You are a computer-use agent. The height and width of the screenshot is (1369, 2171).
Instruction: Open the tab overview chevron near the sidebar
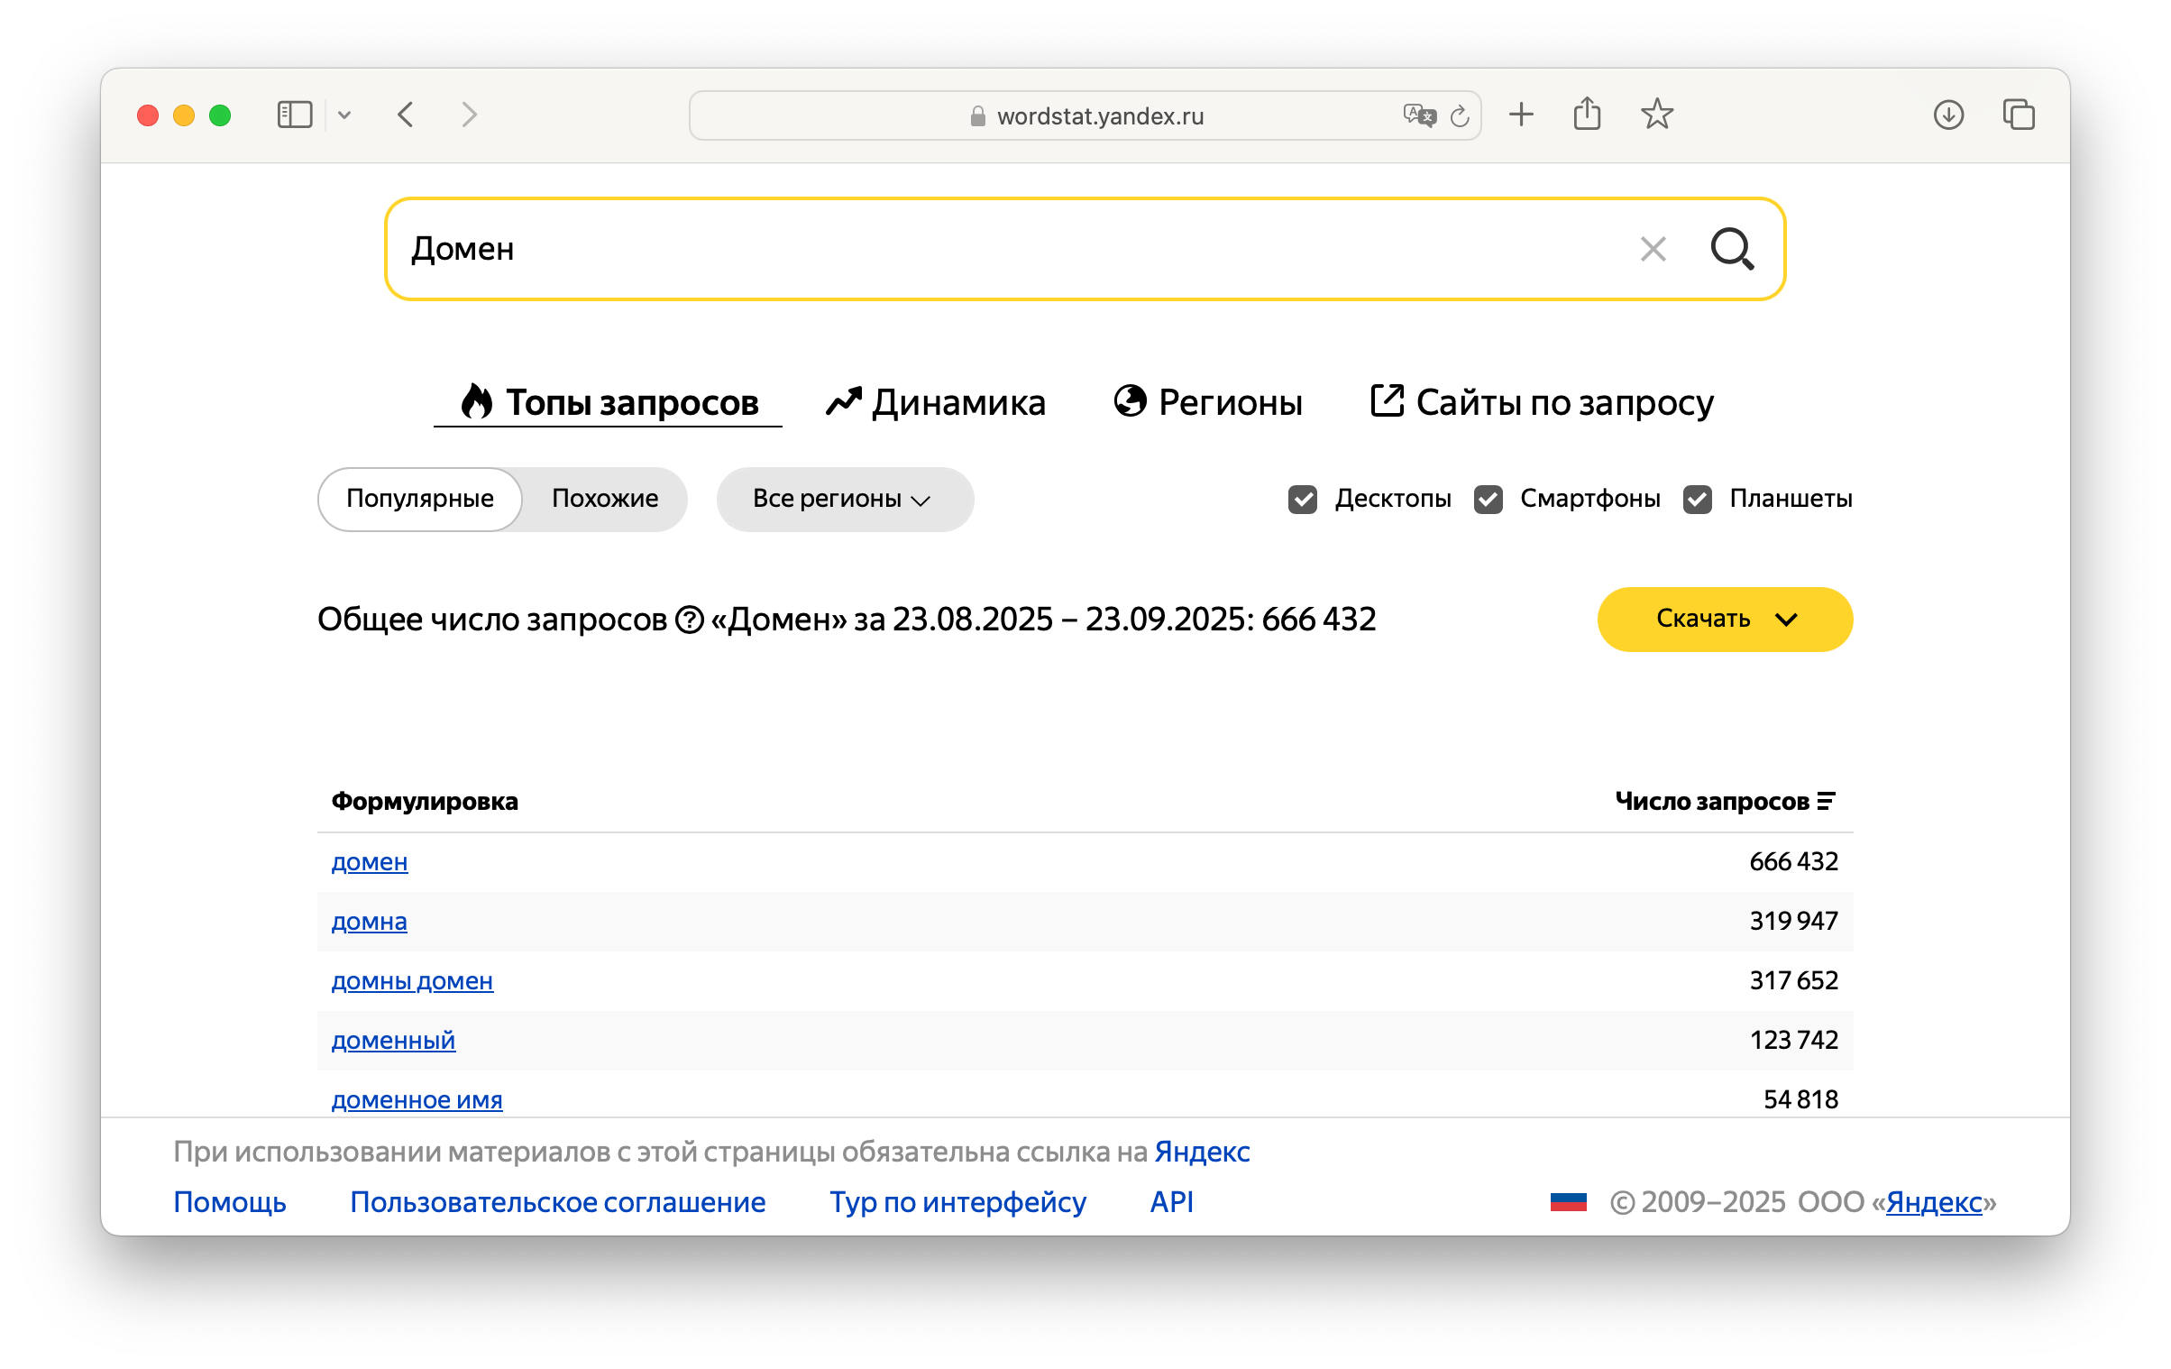point(345,115)
